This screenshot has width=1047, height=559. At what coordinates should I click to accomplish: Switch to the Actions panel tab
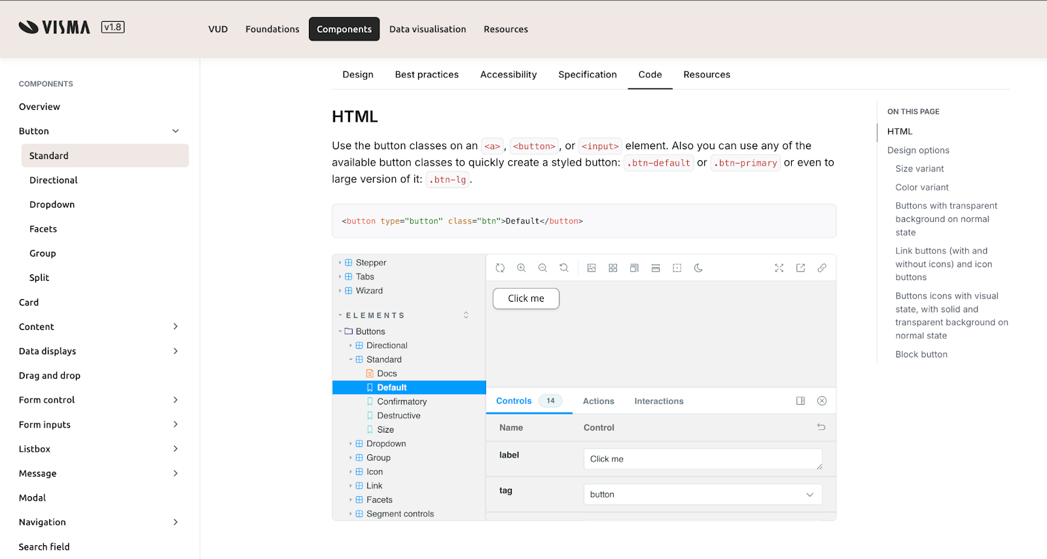599,401
